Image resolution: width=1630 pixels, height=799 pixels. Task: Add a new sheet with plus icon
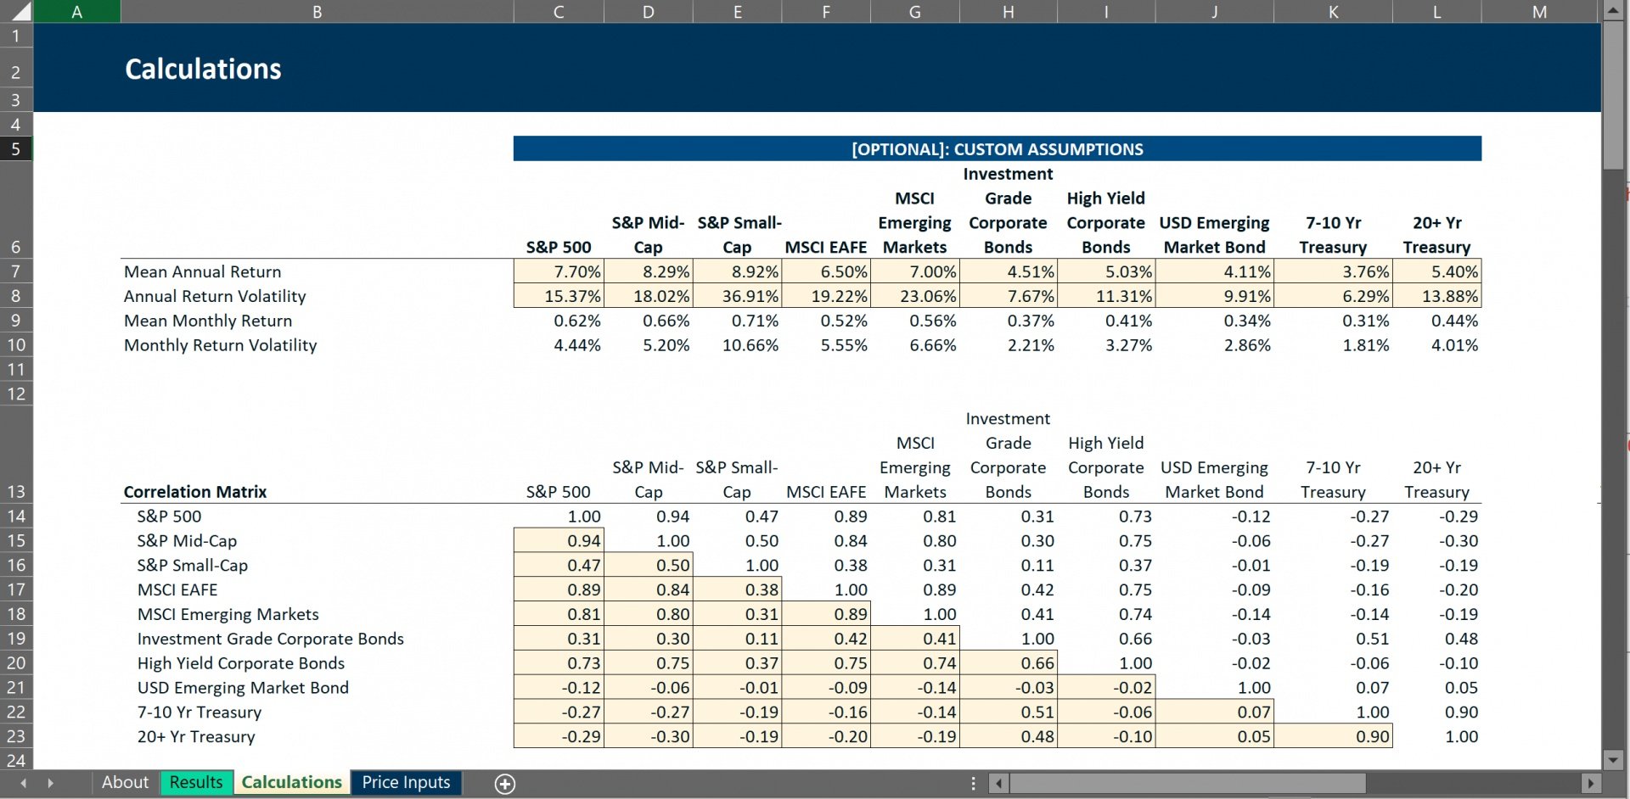point(505,784)
